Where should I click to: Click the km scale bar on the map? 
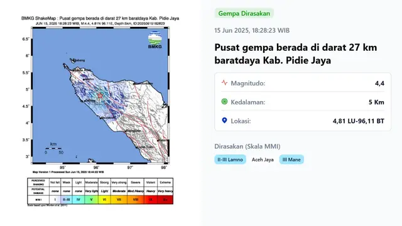click(53, 148)
